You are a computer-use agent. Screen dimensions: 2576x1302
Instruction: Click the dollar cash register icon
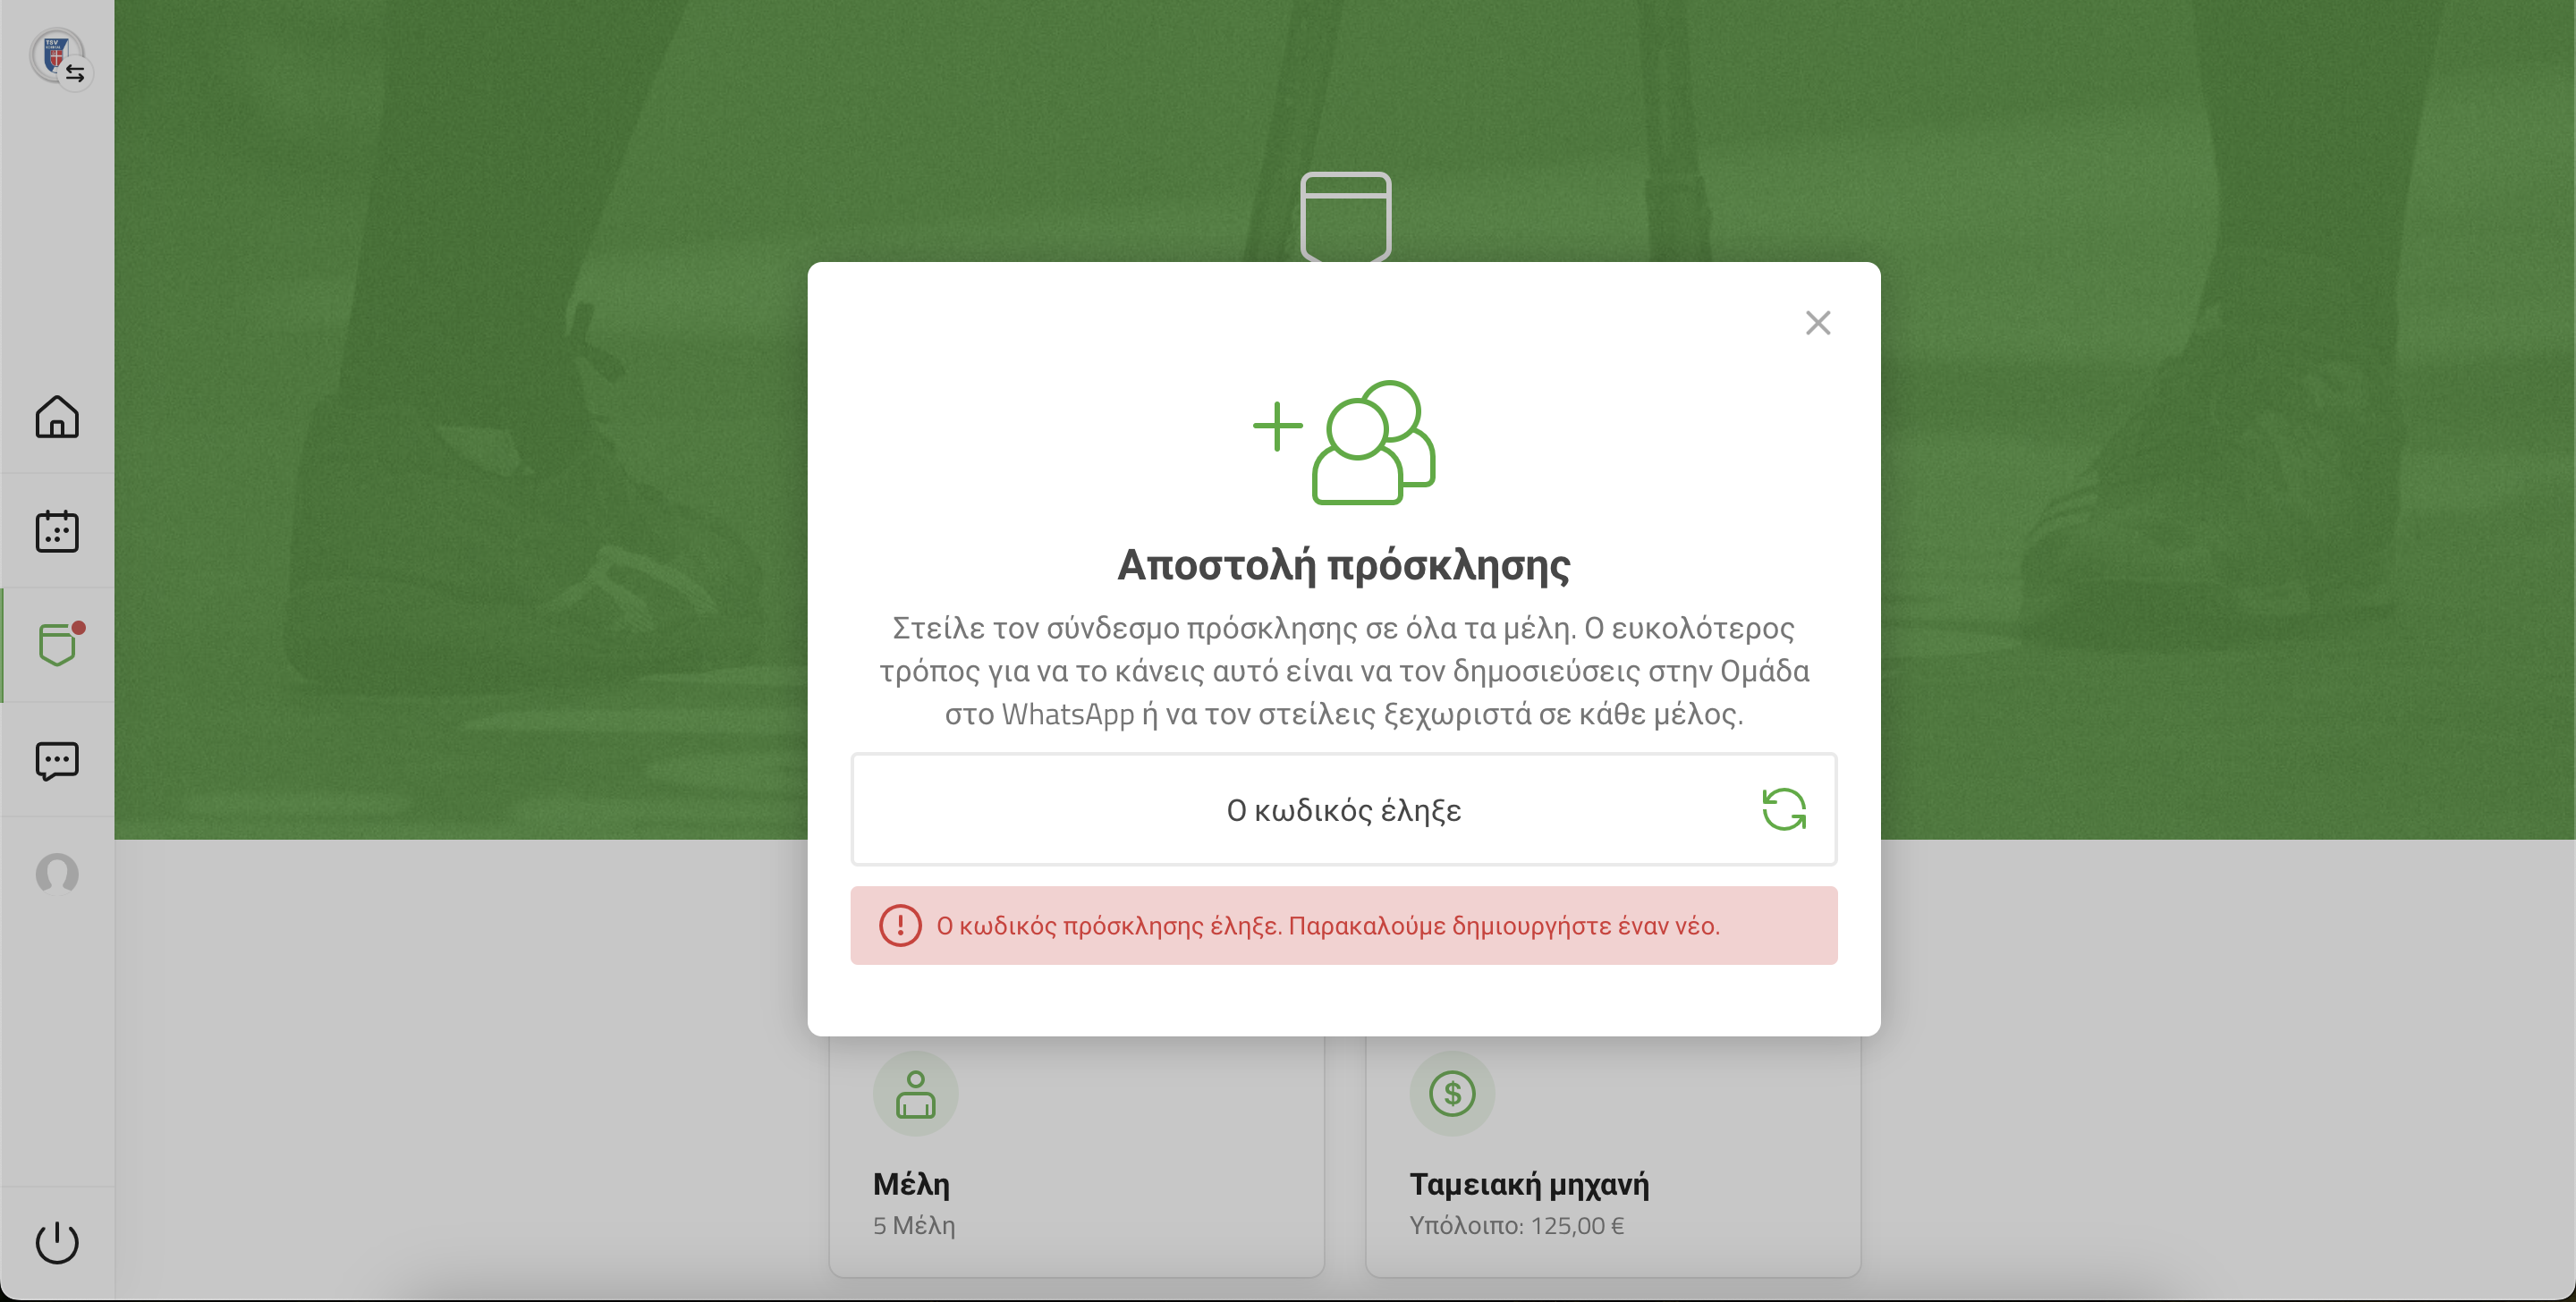coord(1452,1093)
